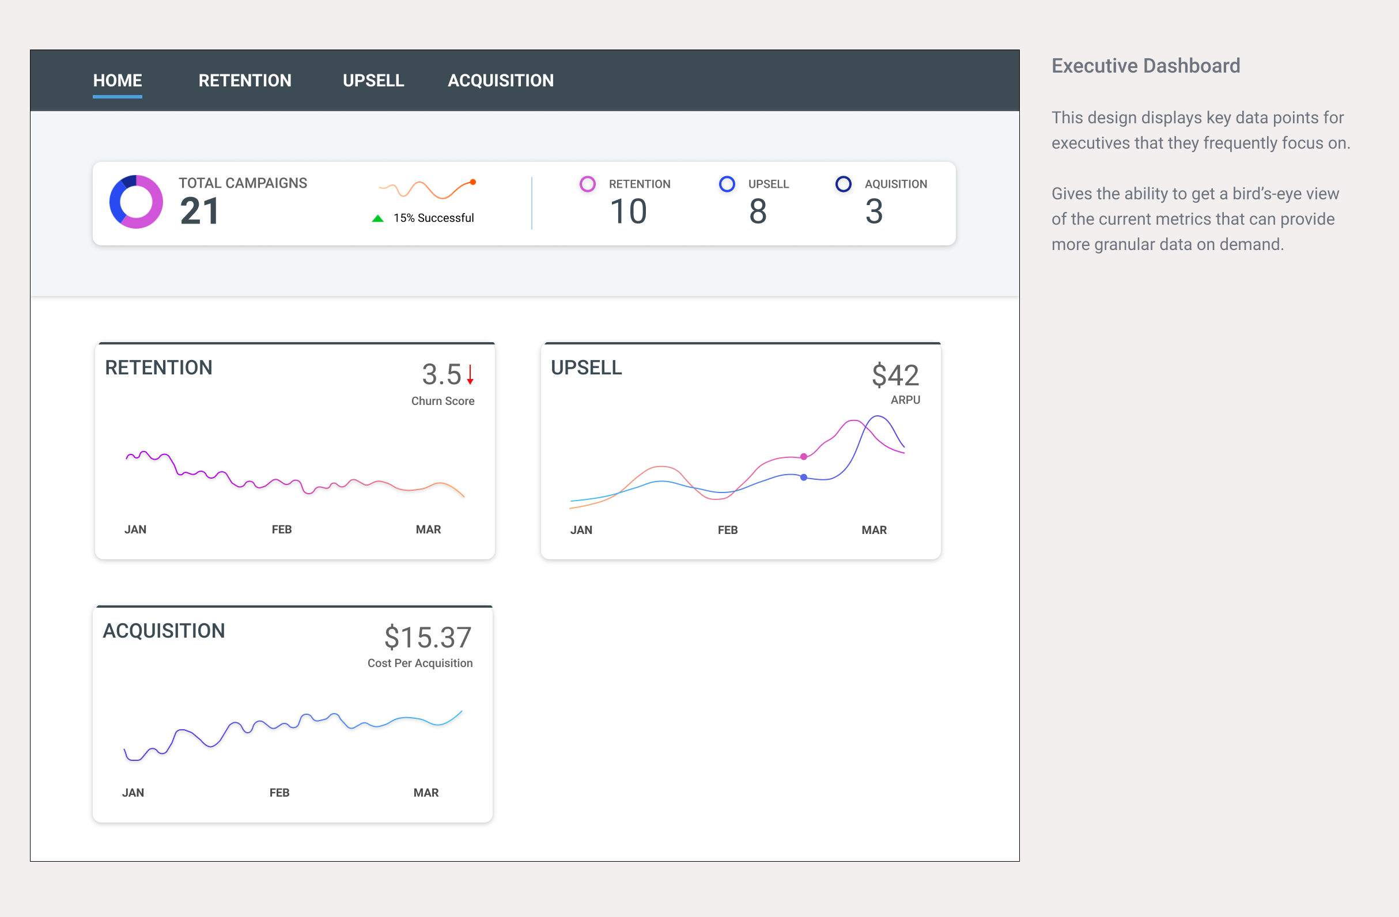Viewport: 1399px width, 917px height.
Task: Click the AQUISITION legend label in summary card
Action: [x=896, y=184]
